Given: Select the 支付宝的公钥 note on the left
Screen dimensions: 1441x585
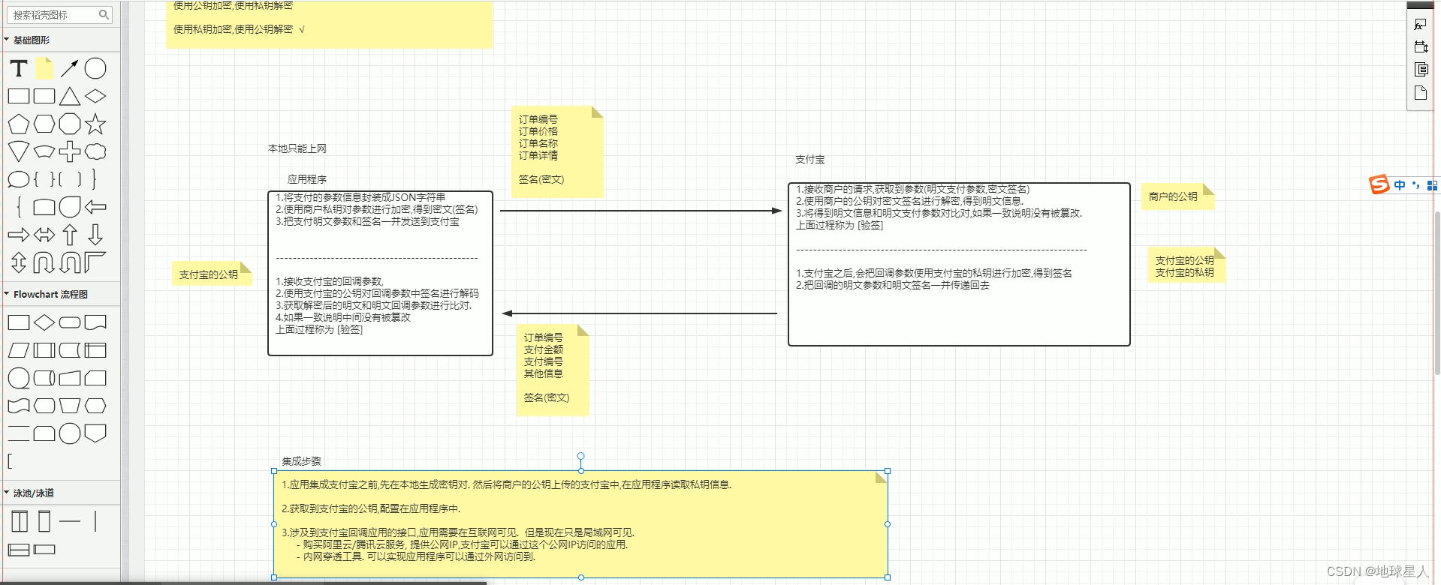Looking at the screenshot, I should click(x=212, y=274).
